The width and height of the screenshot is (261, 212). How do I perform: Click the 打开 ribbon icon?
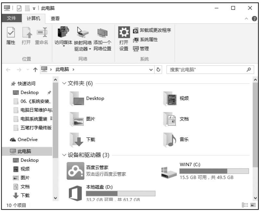coord(26,36)
